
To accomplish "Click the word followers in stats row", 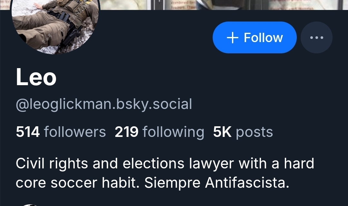I will click(x=75, y=132).
